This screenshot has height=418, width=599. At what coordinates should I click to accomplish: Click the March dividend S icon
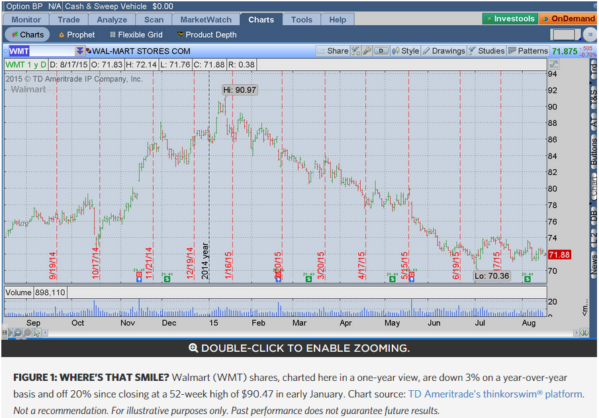coord(308,279)
